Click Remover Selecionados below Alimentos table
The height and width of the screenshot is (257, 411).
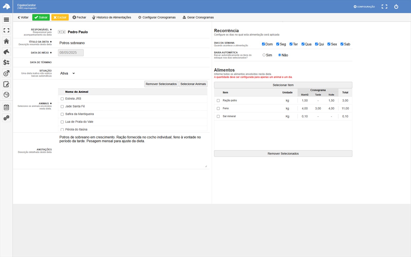283,154
